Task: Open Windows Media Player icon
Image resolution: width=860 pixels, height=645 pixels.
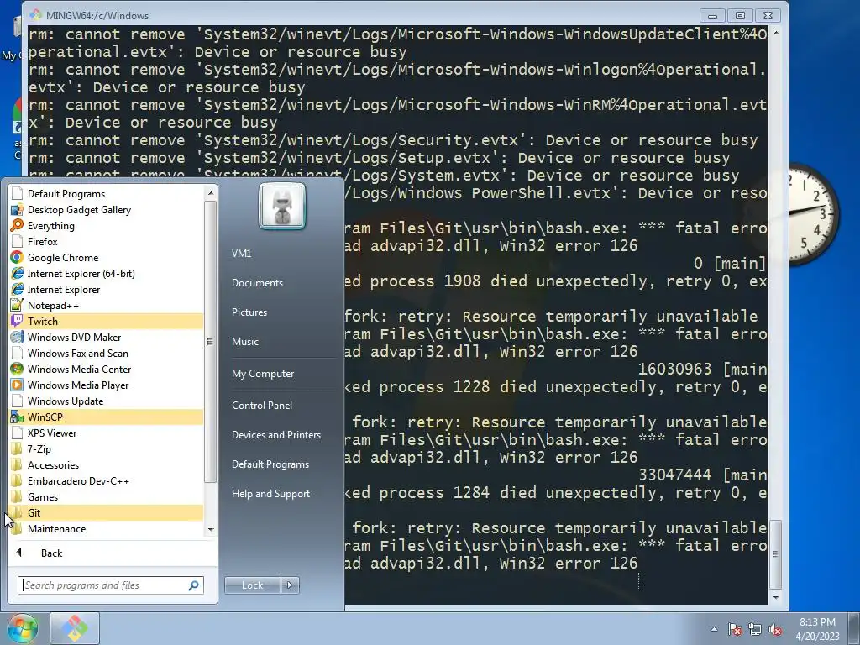Action: pyautogui.click(x=17, y=385)
